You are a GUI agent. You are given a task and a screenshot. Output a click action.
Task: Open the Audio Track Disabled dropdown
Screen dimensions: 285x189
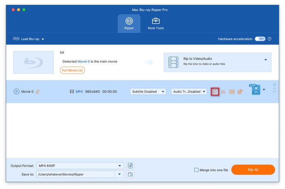coord(189,92)
